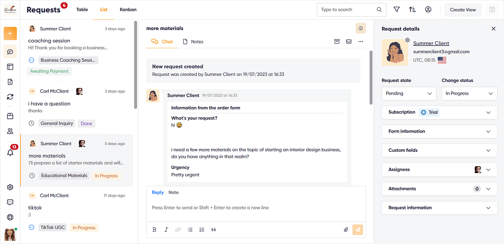The image size is (504, 244).
Task: Insert block quote in reply editor
Action: coord(214,230)
